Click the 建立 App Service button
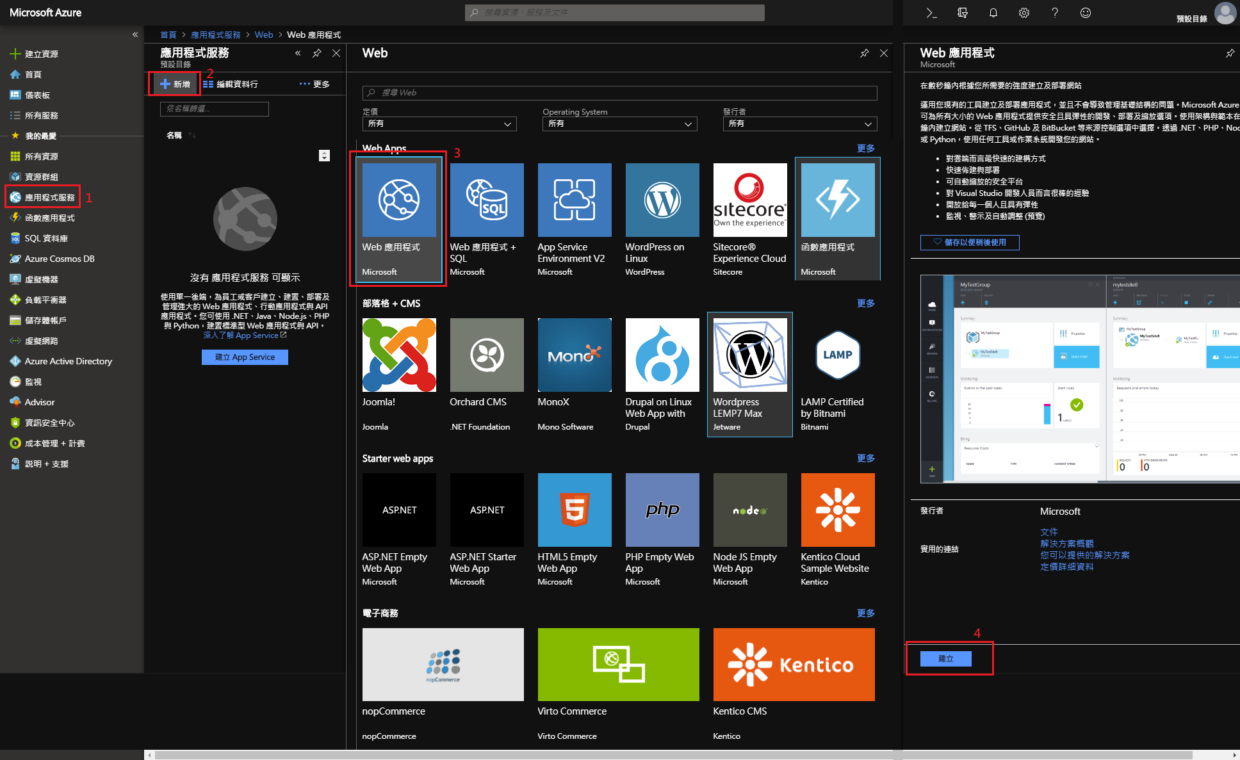 [x=245, y=357]
